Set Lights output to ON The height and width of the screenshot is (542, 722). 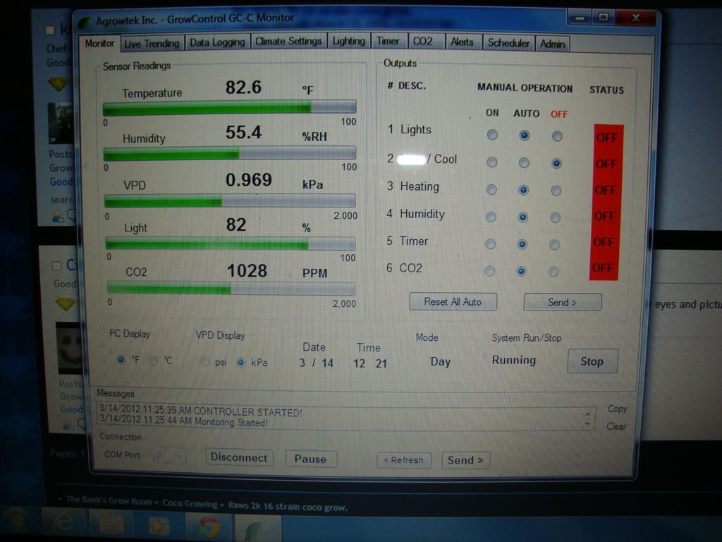click(492, 135)
